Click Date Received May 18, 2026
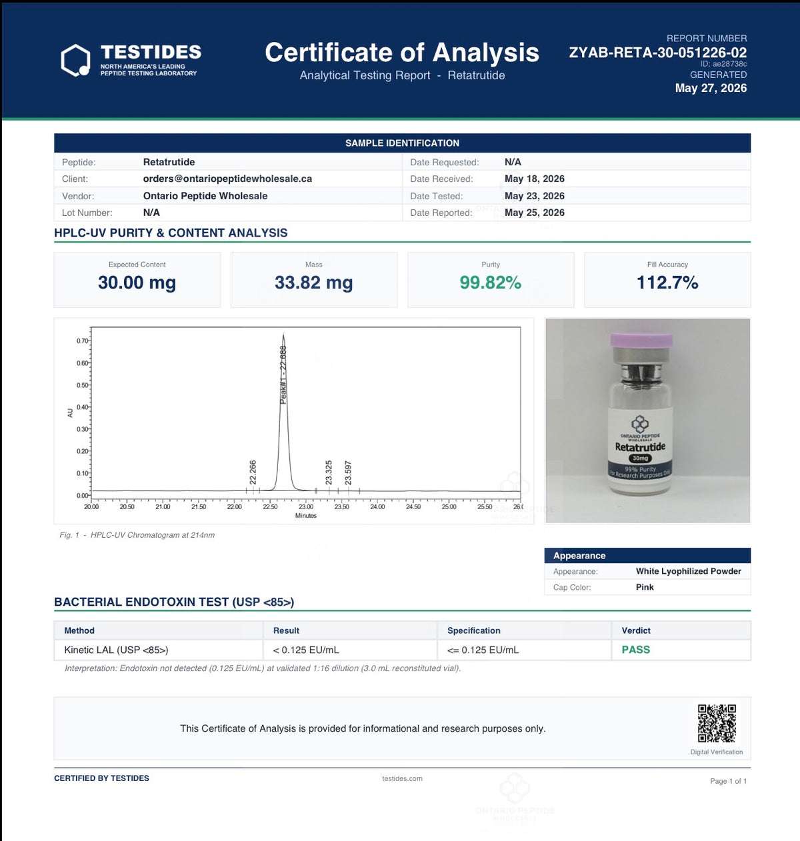 pyautogui.click(x=535, y=179)
